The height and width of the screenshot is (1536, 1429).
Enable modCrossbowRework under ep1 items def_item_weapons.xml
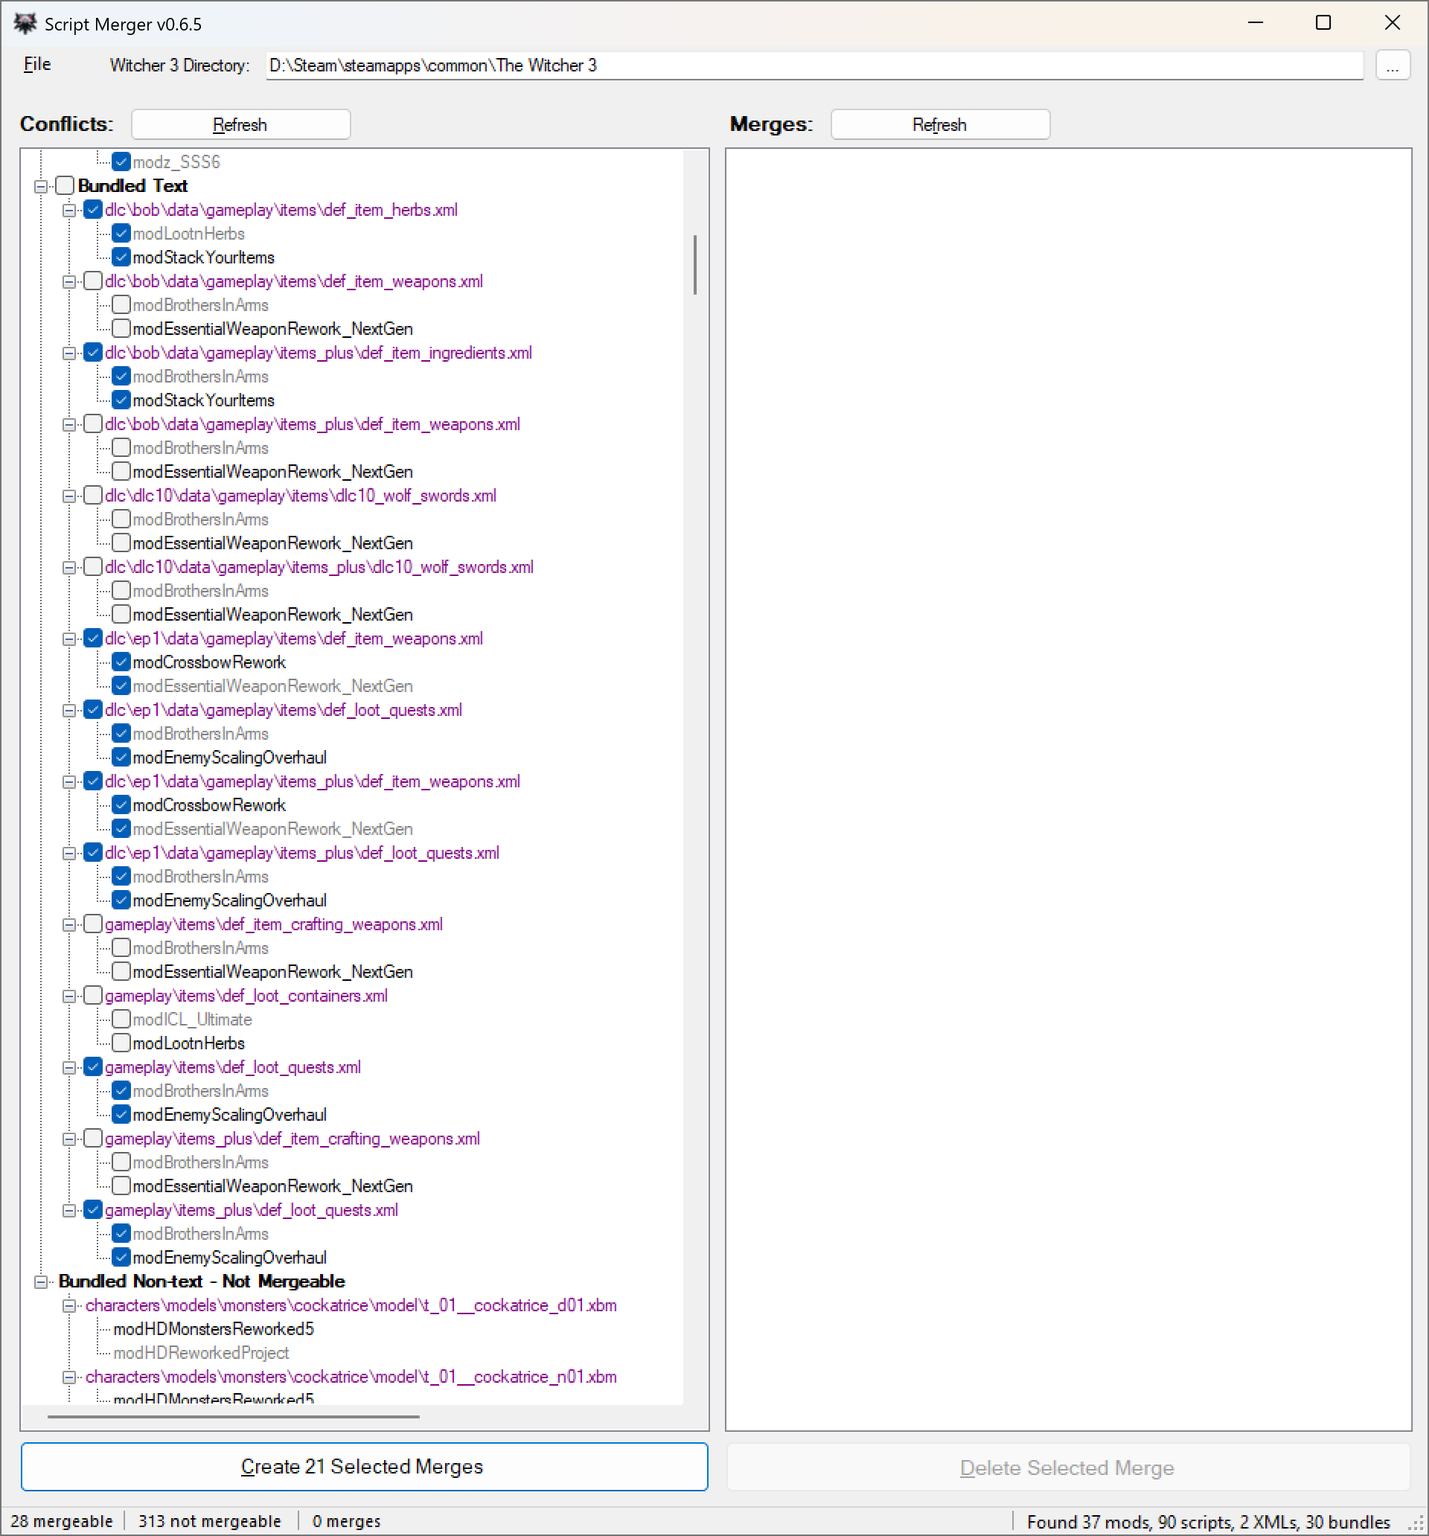click(x=121, y=662)
